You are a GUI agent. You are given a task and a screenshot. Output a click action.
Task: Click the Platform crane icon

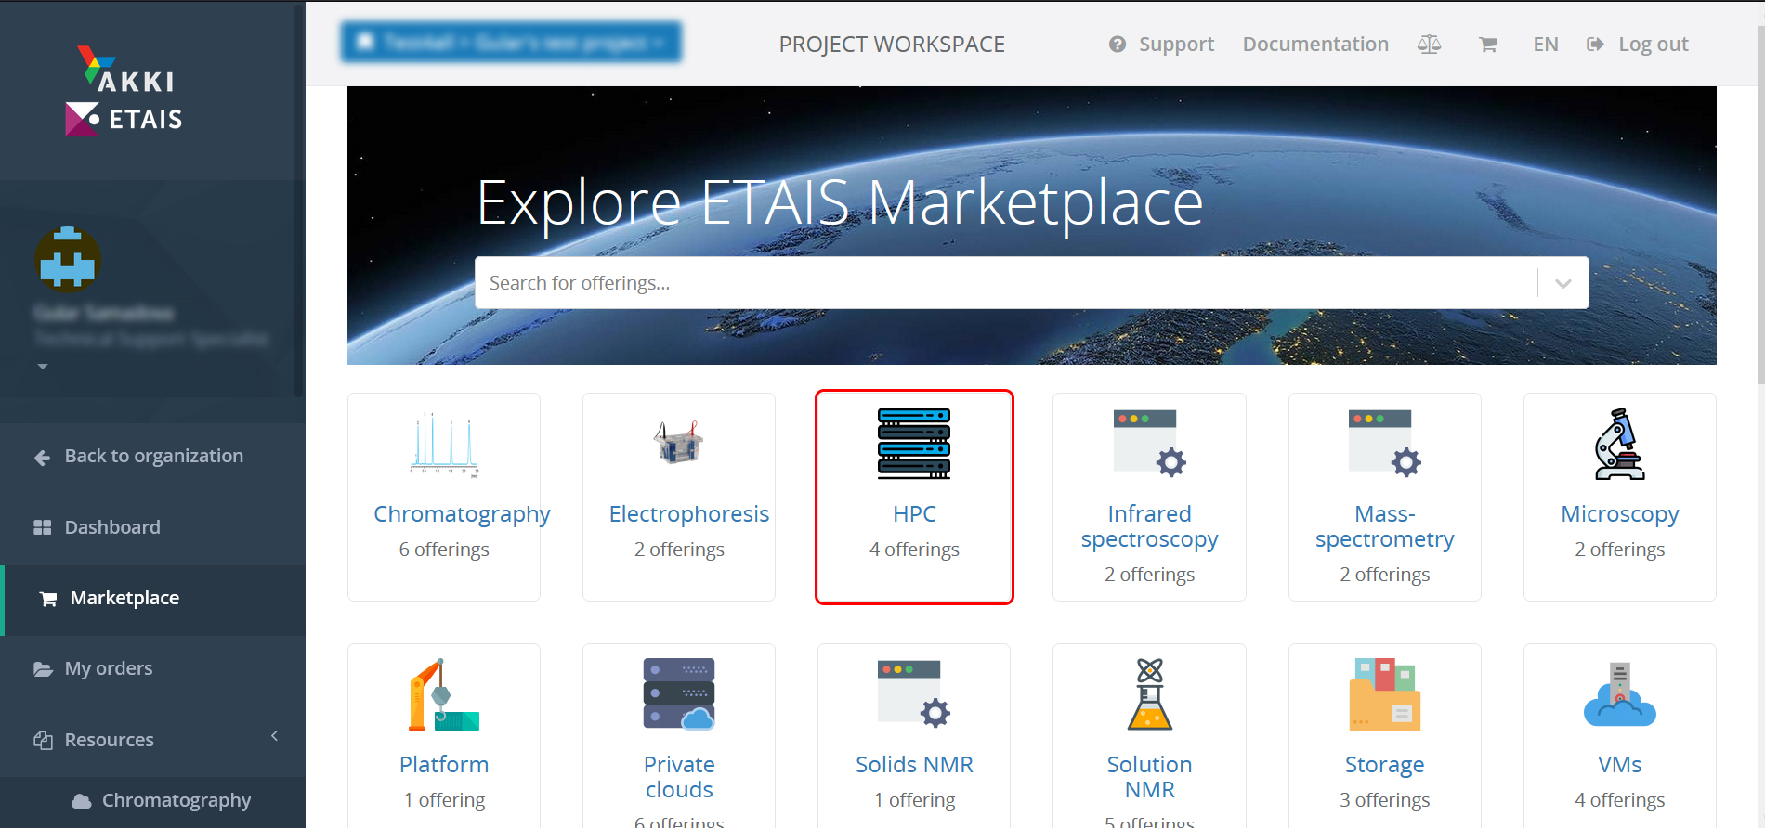click(444, 694)
